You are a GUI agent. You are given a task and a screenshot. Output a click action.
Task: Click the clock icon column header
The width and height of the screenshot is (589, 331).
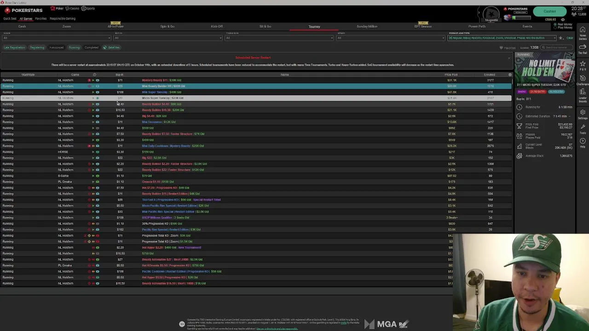94,74
